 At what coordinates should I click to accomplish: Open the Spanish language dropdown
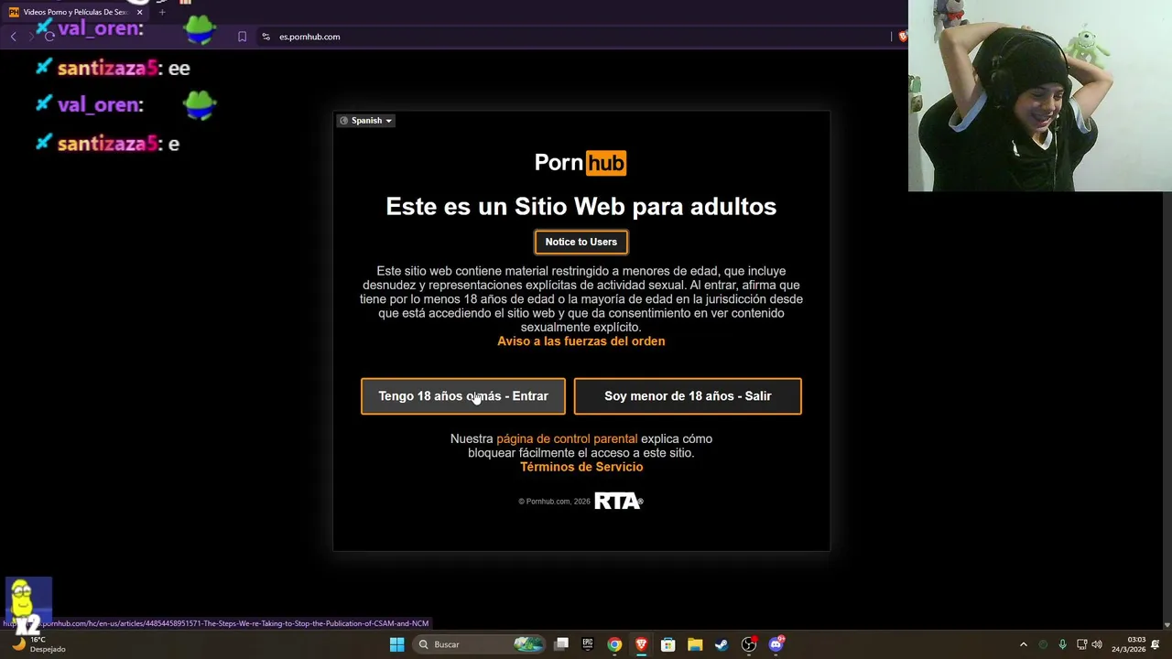click(365, 121)
